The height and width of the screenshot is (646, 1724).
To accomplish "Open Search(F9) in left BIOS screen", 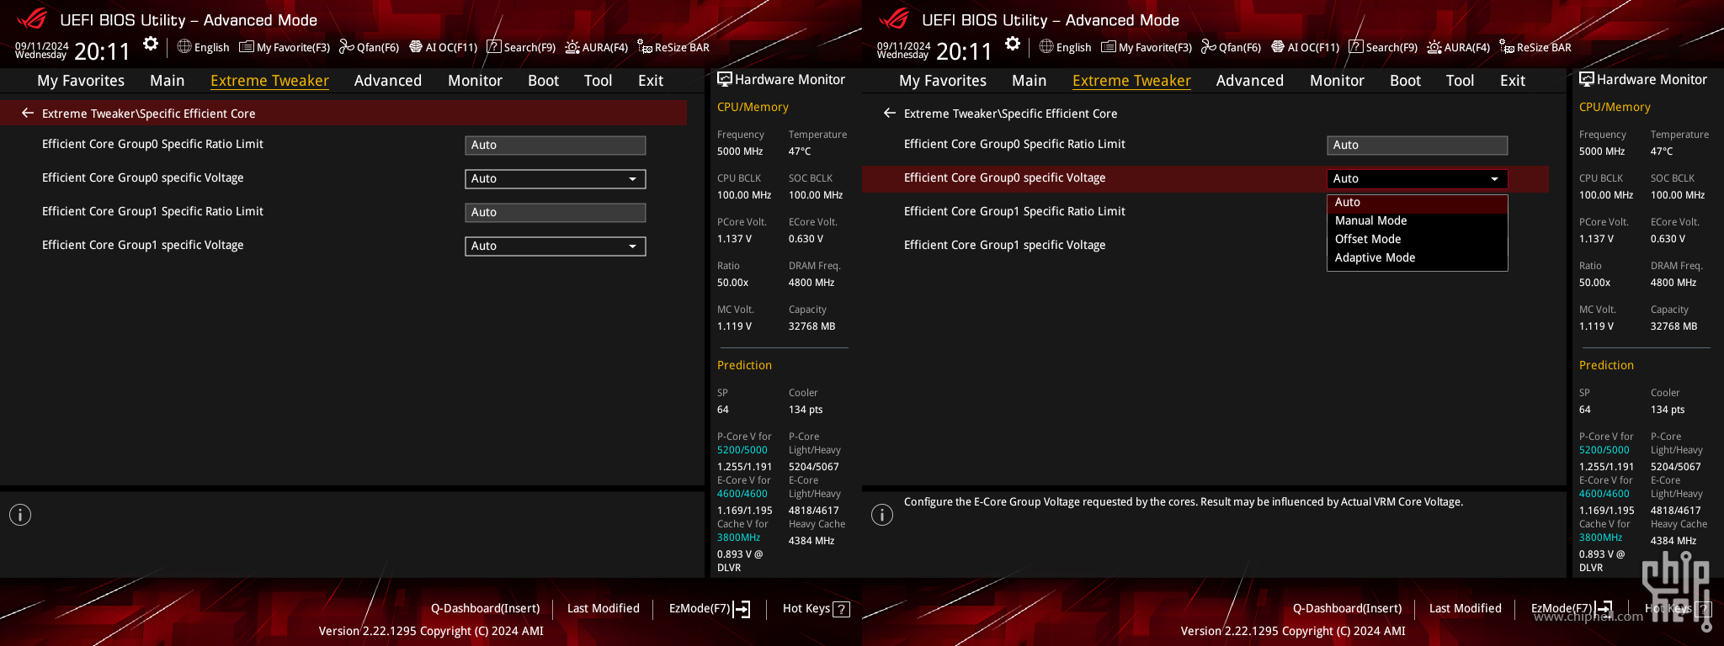I will click(x=521, y=47).
